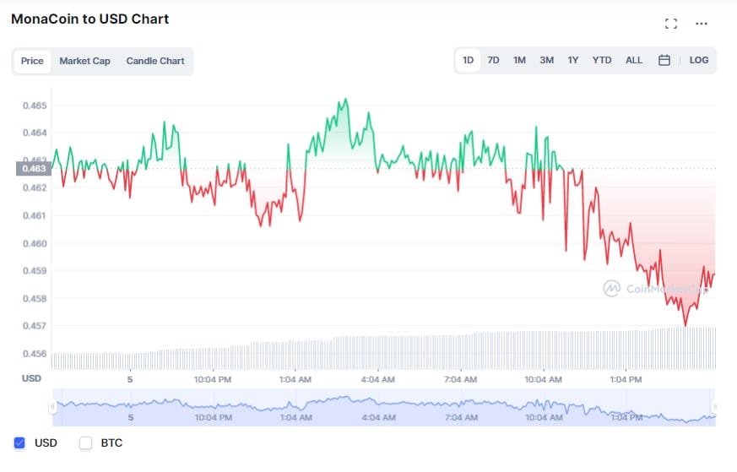Open the calendar date range picker

click(x=664, y=60)
